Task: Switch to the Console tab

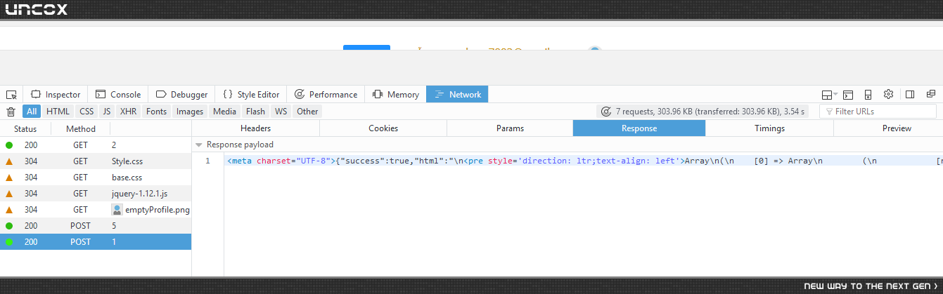Action: (118, 95)
